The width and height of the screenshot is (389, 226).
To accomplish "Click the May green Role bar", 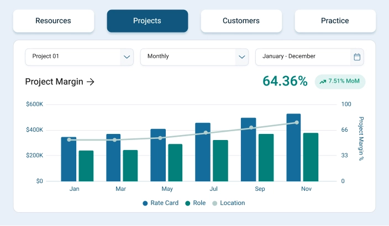I will click(x=175, y=163).
